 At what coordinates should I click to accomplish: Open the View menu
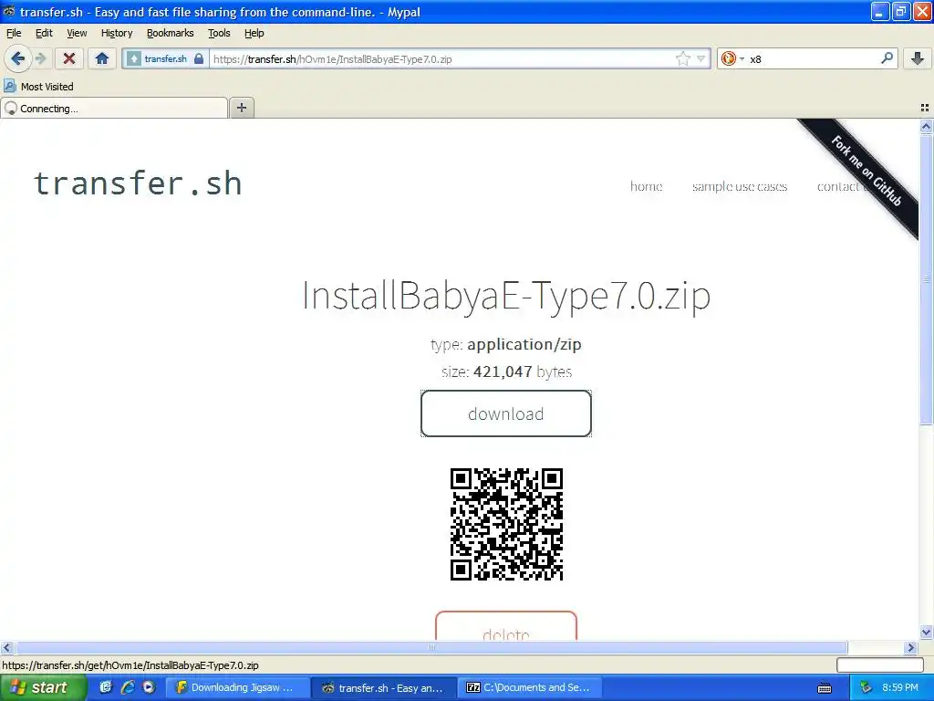(x=77, y=33)
